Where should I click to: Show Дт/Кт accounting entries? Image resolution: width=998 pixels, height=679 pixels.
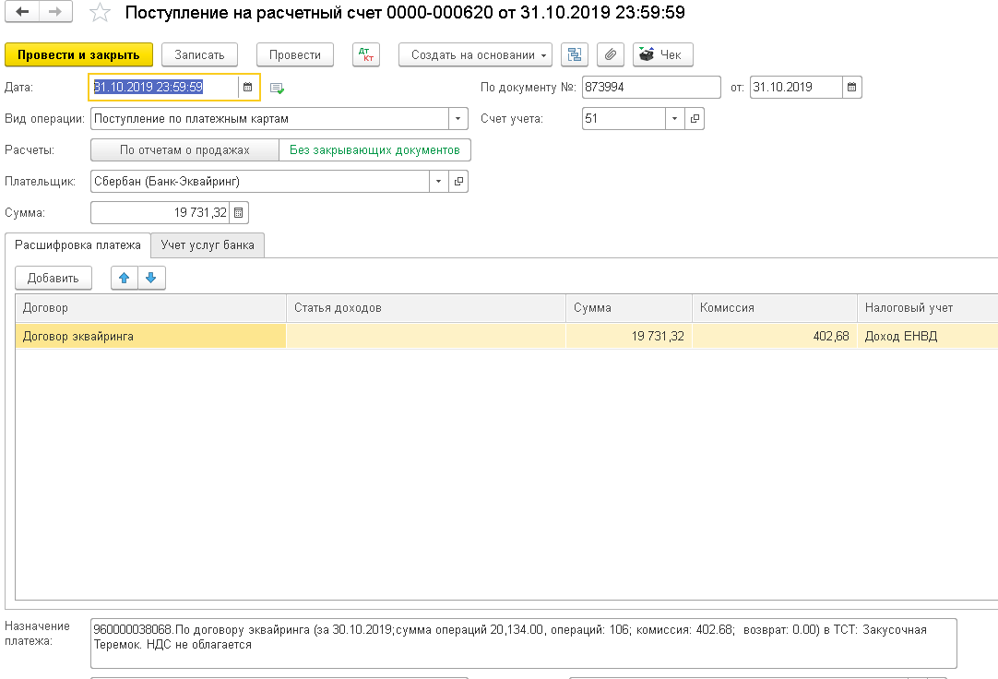coord(366,54)
